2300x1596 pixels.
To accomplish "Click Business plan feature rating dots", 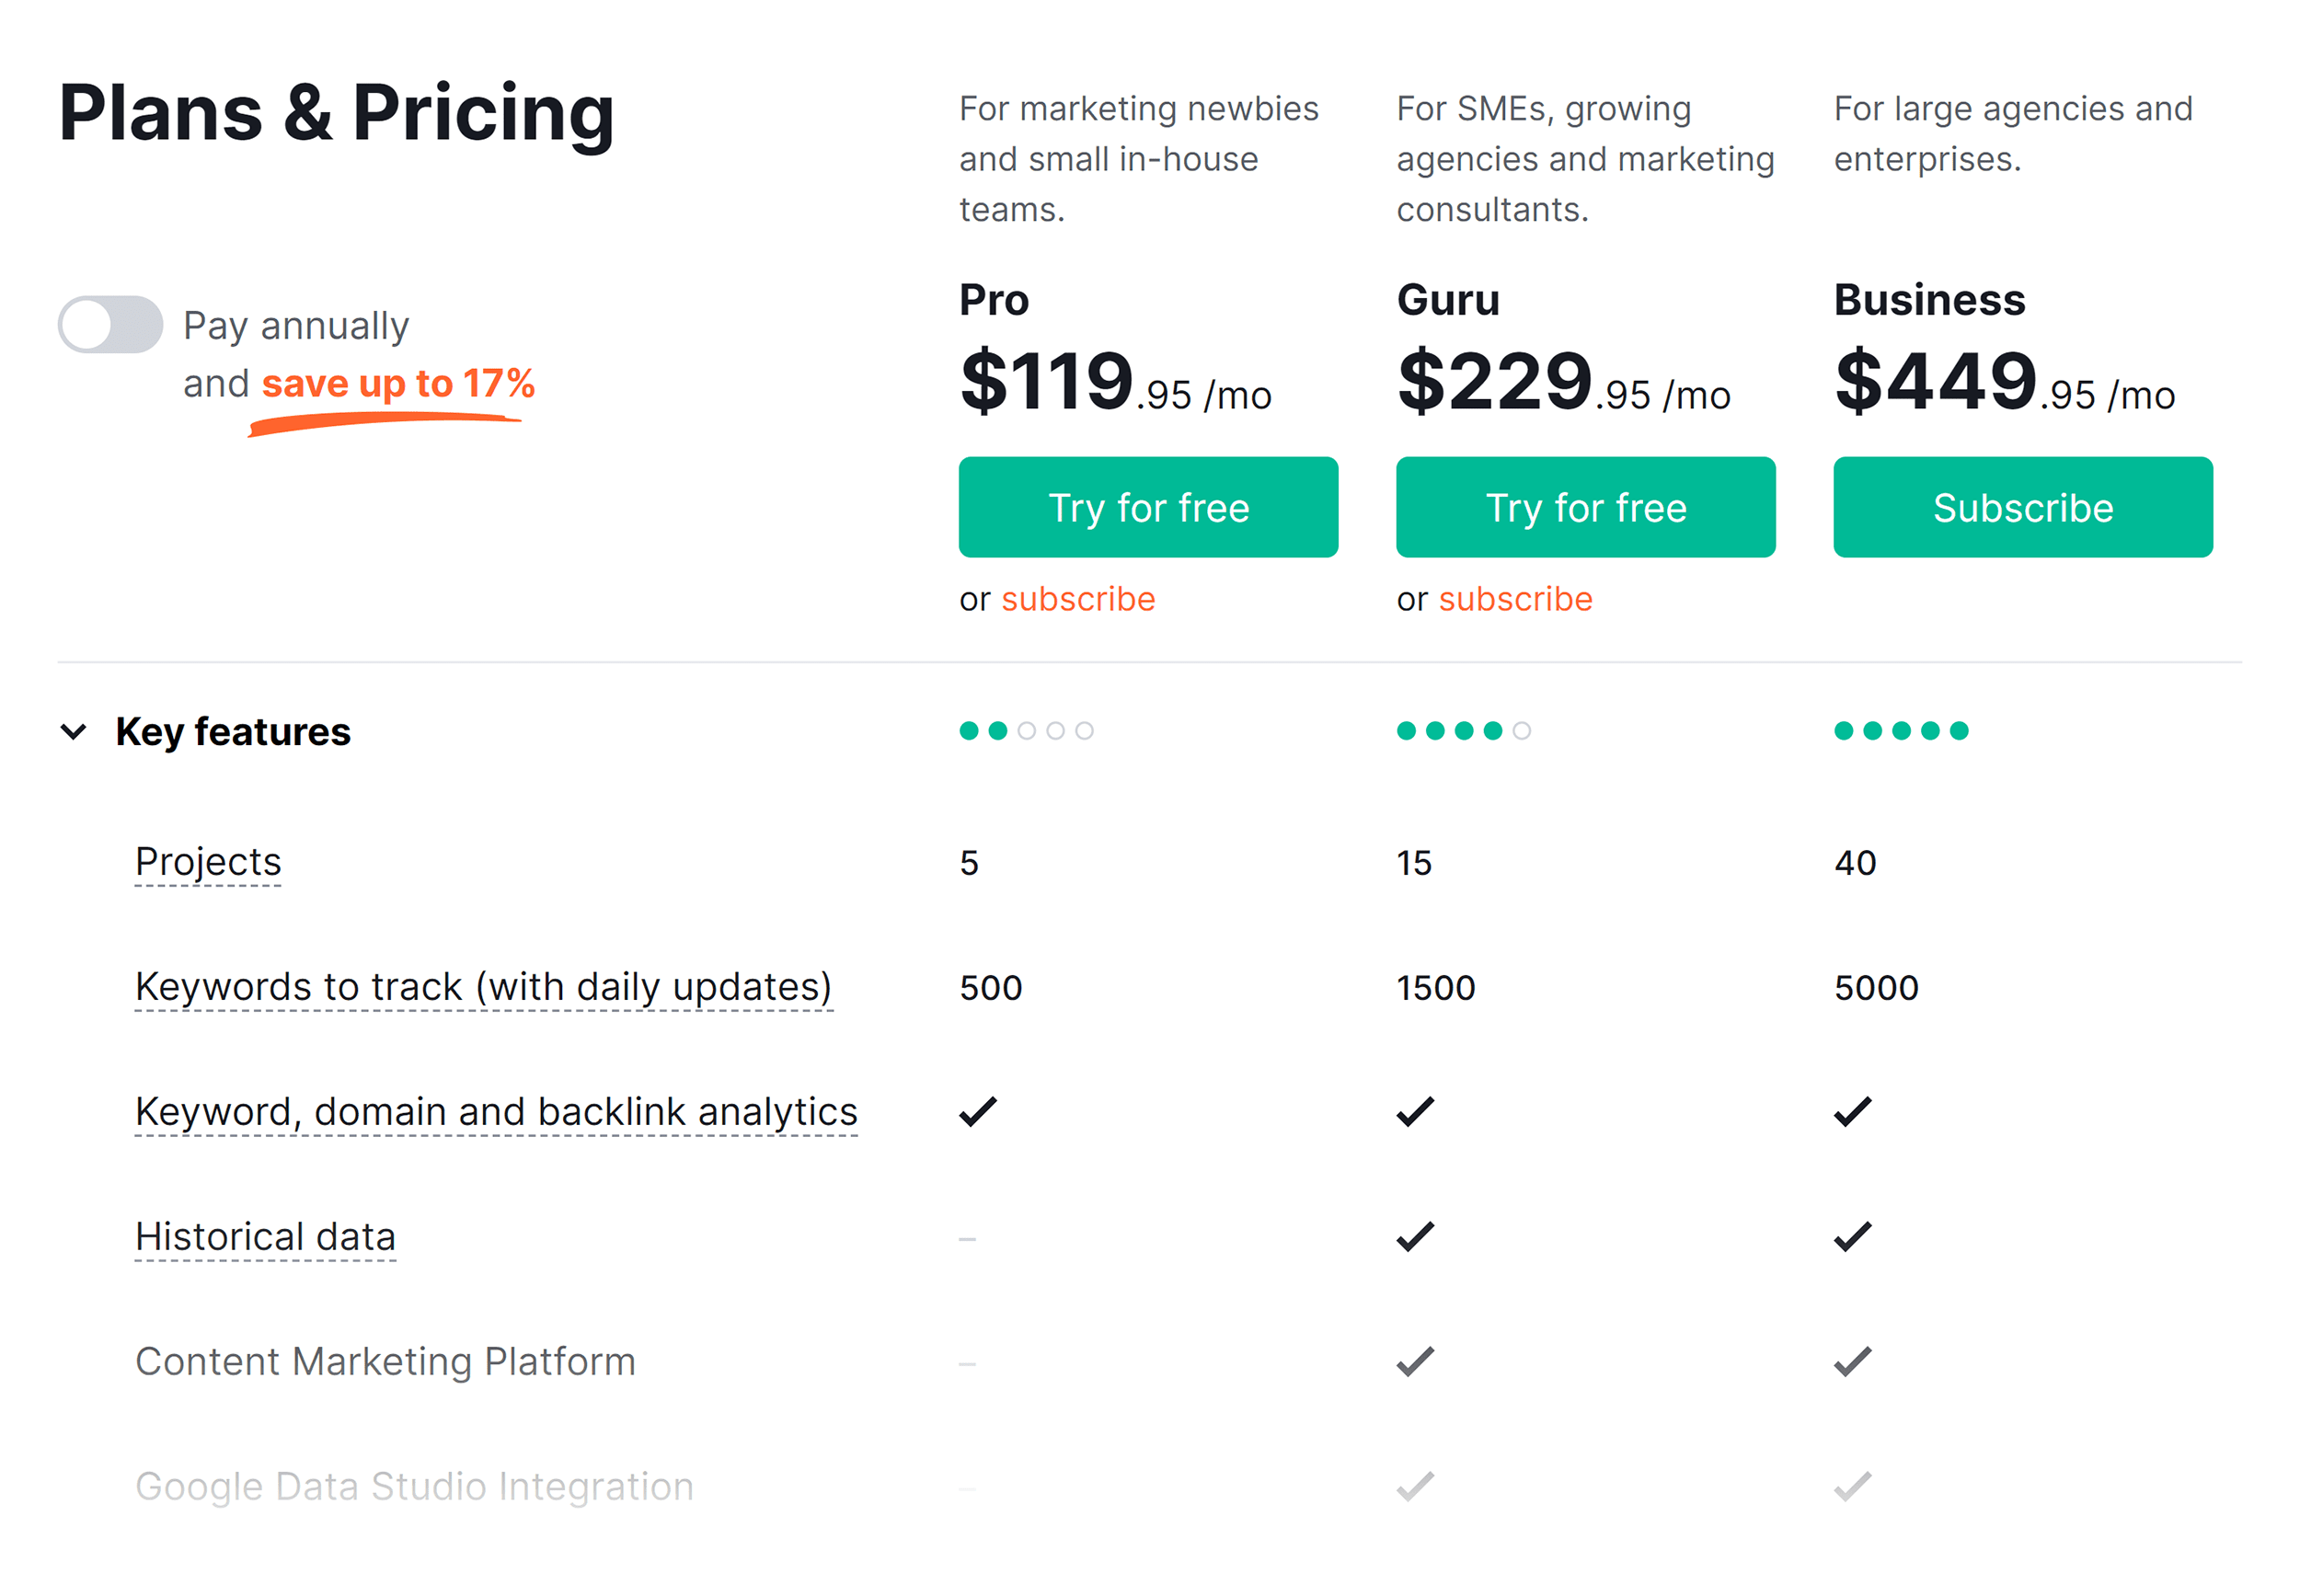I will point(1900,731).
